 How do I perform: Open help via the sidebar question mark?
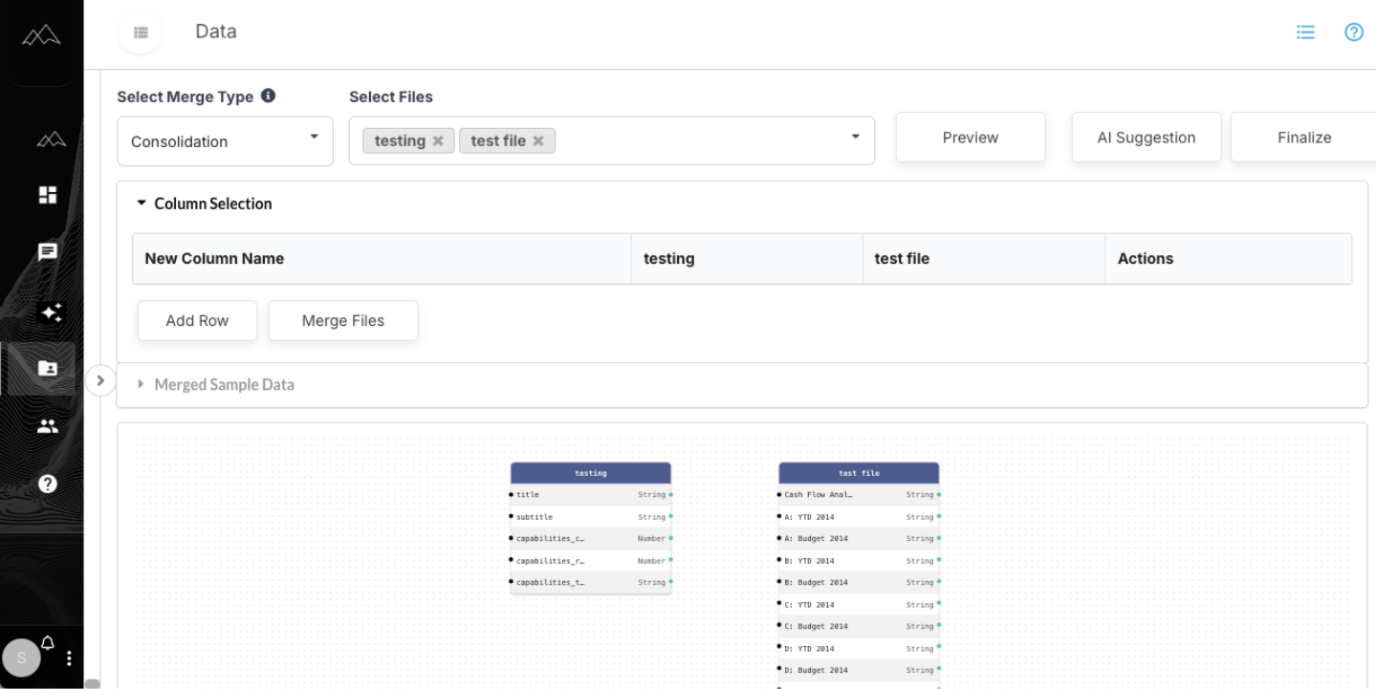(x=47, y=484)
